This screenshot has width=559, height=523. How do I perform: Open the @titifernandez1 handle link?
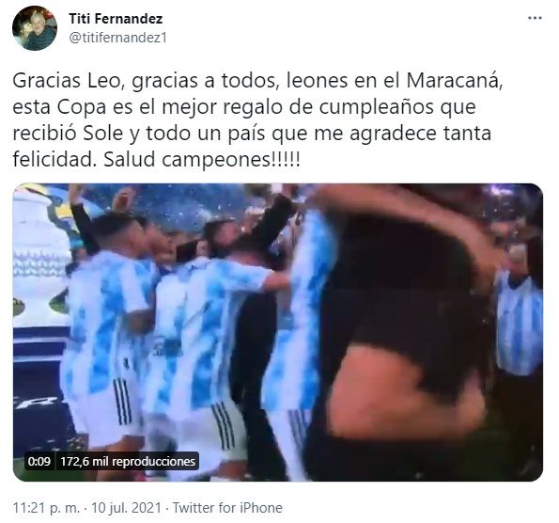click(117, 38)
